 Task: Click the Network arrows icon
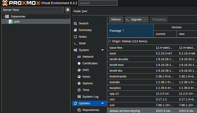(x=79, y=57)
